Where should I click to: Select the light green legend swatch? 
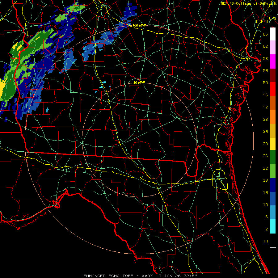[x=273, y=171]
